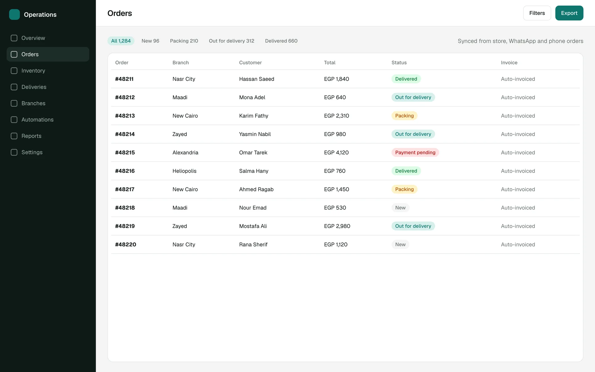Click the Alexandria branch cell
The image size is (595, 372).
[x=185, y=153]
